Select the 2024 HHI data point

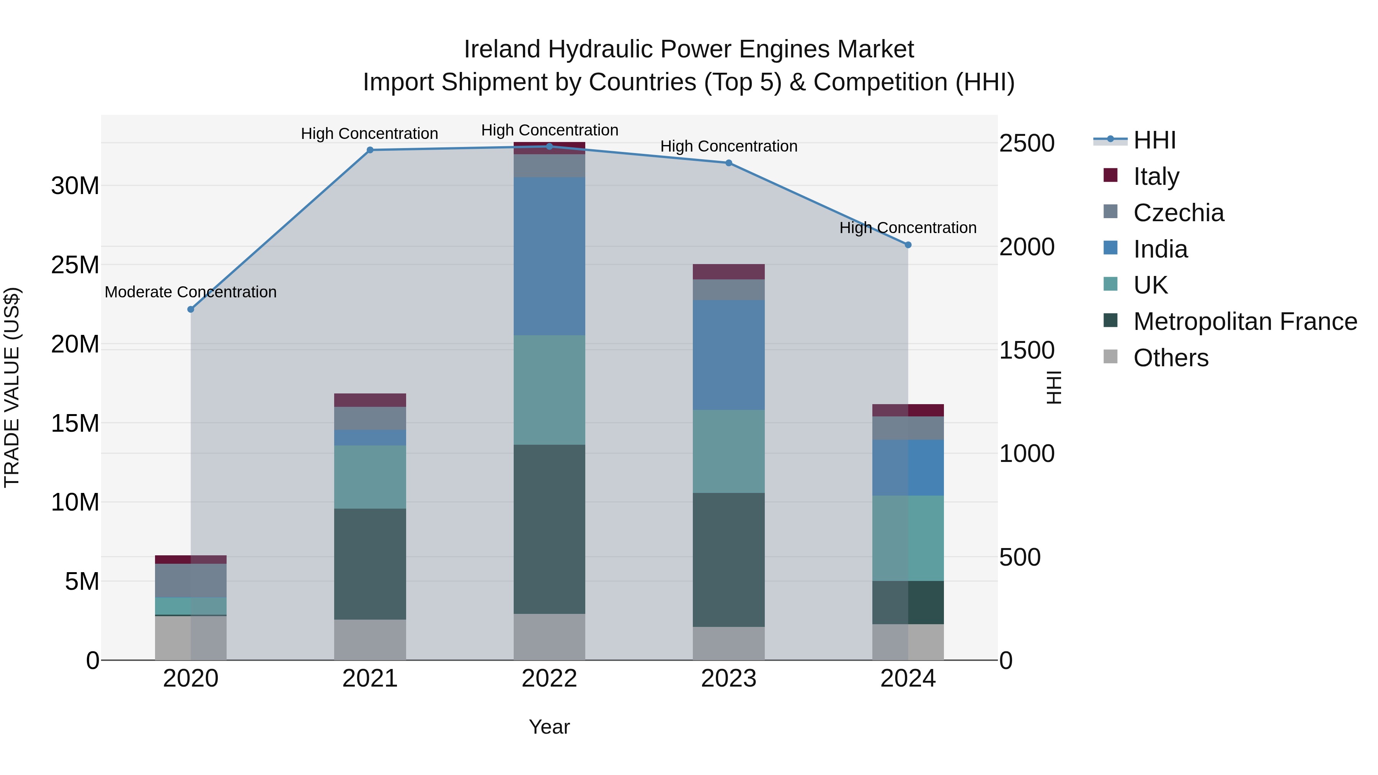coord(908,245)
